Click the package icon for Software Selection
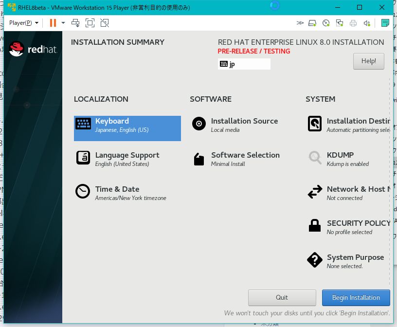397x327 pixels. coord(199,159)
